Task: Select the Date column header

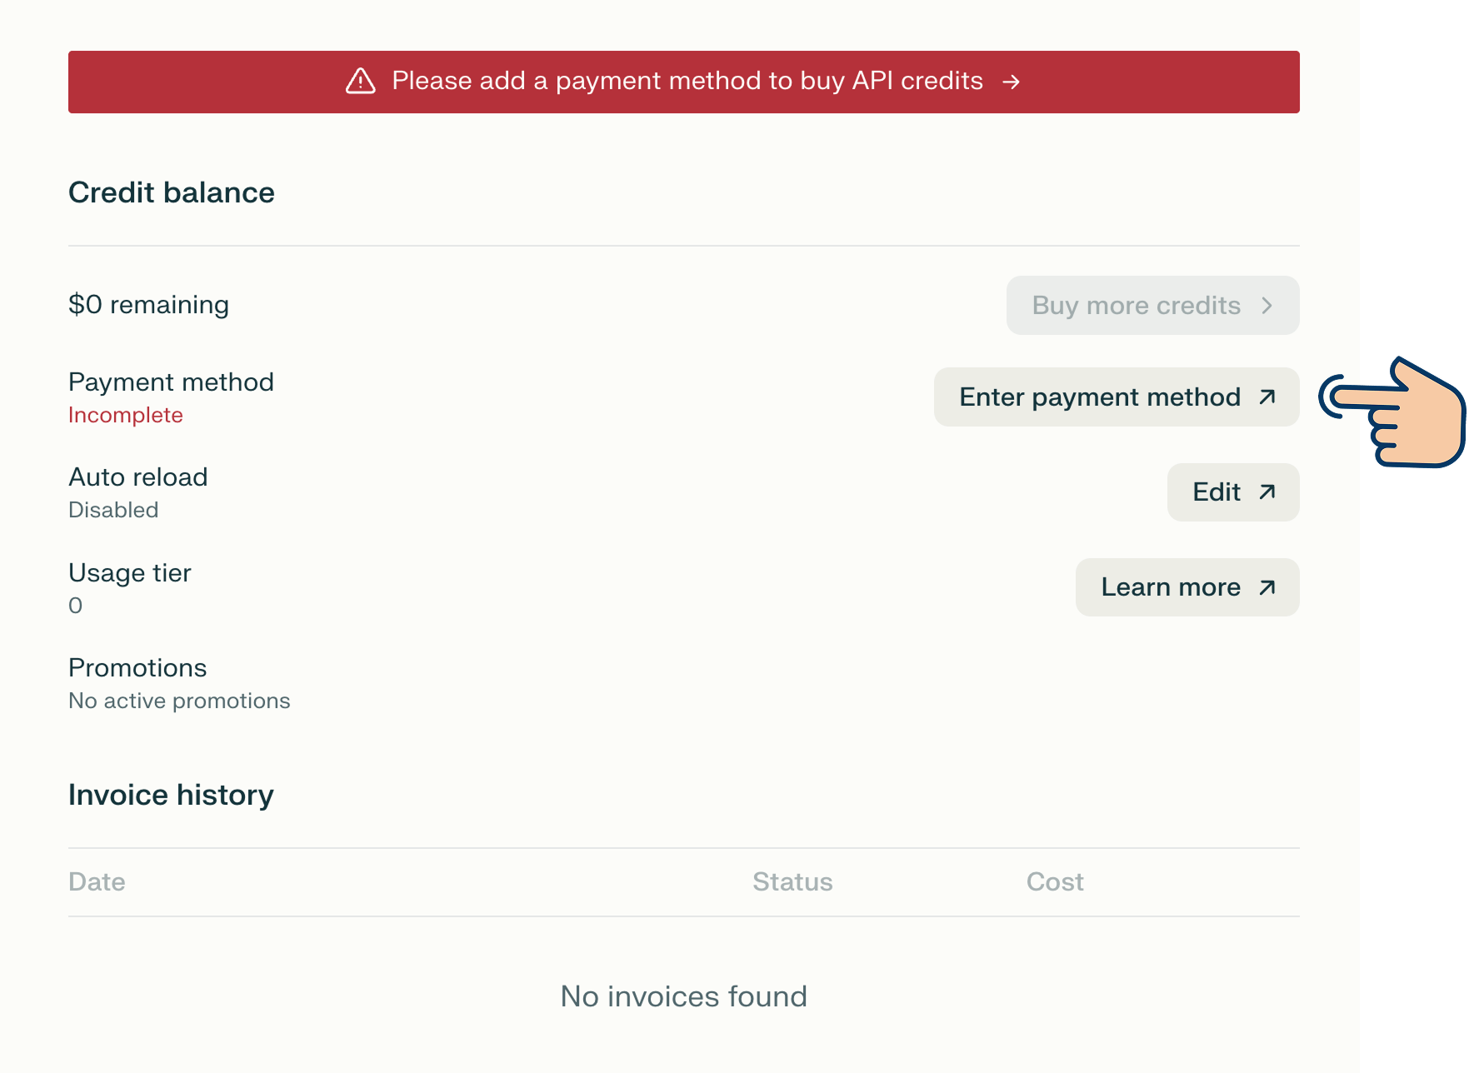Action: (97, 881)
